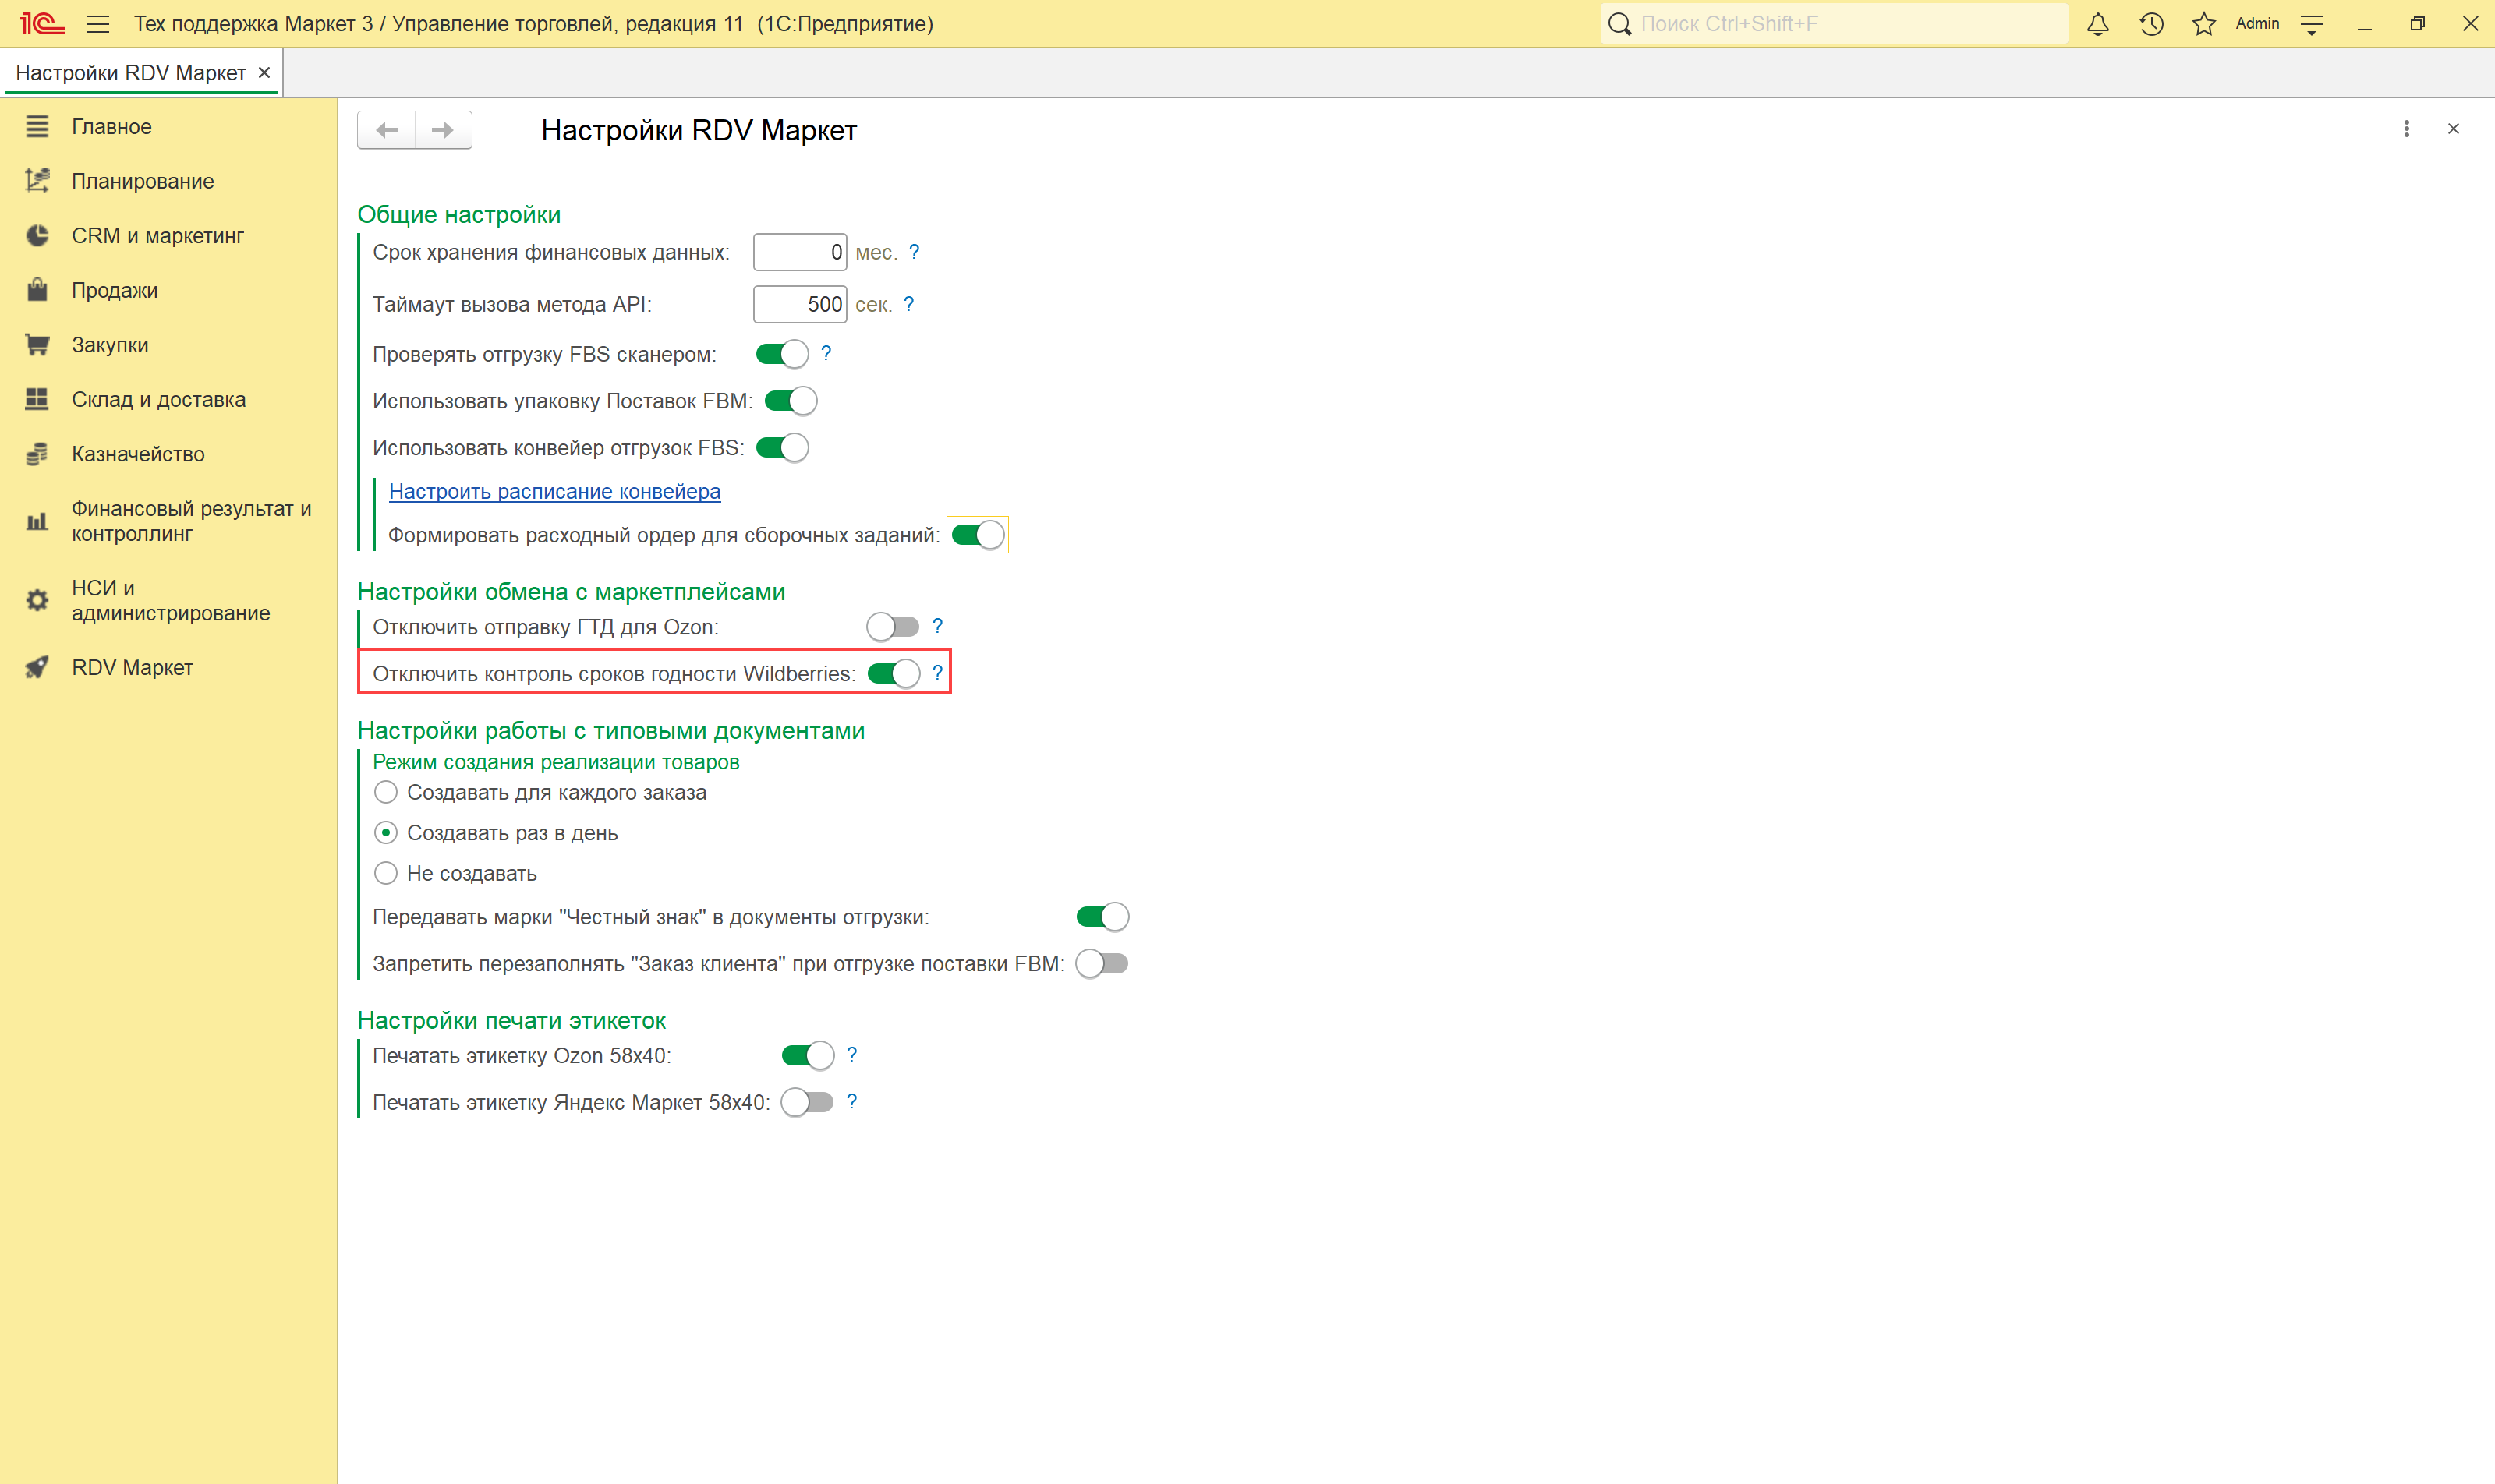Viewport: 2495px width, 1484px height.
Task: Toggle FBS scanner shipment check off
Action: click(x=782, y=354)
